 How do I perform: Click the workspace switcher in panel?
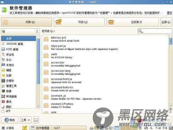coord(126,128)
